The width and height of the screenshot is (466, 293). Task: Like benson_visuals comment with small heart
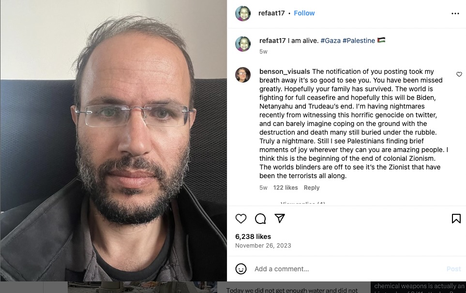459,74
